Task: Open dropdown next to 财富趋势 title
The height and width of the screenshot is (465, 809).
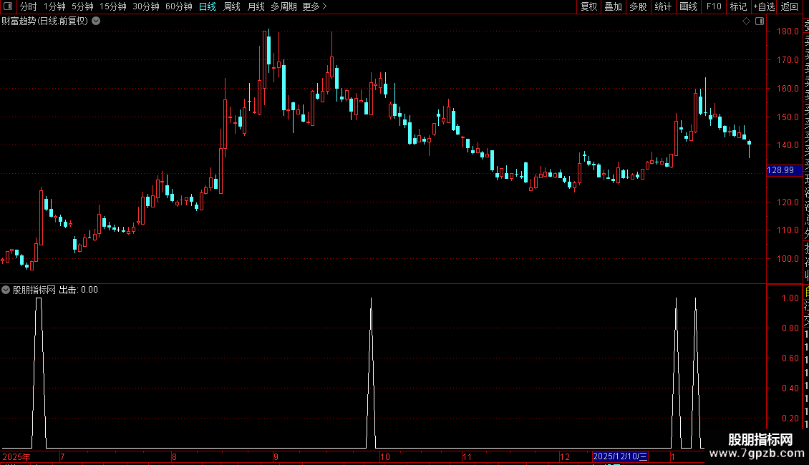Action: (x=96, y=21)
